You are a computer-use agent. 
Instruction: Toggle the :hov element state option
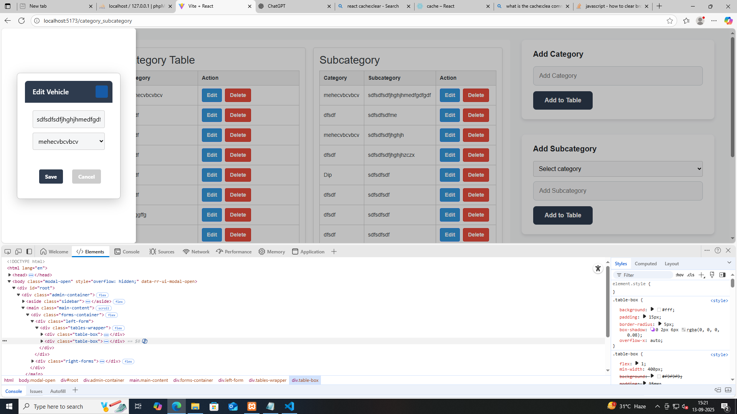point(679,275)
